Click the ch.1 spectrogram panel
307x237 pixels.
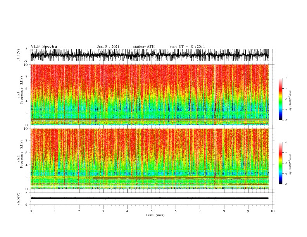(x=150, y=94)
